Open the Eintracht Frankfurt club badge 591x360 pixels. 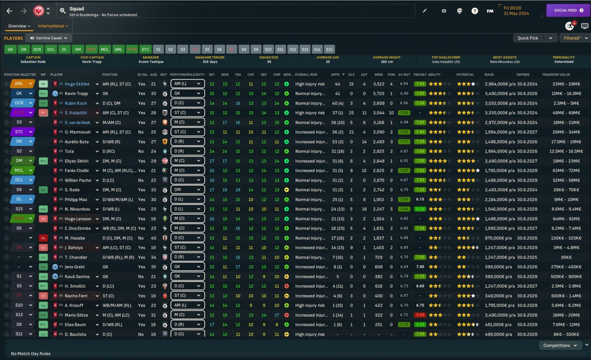pos(39,11)
